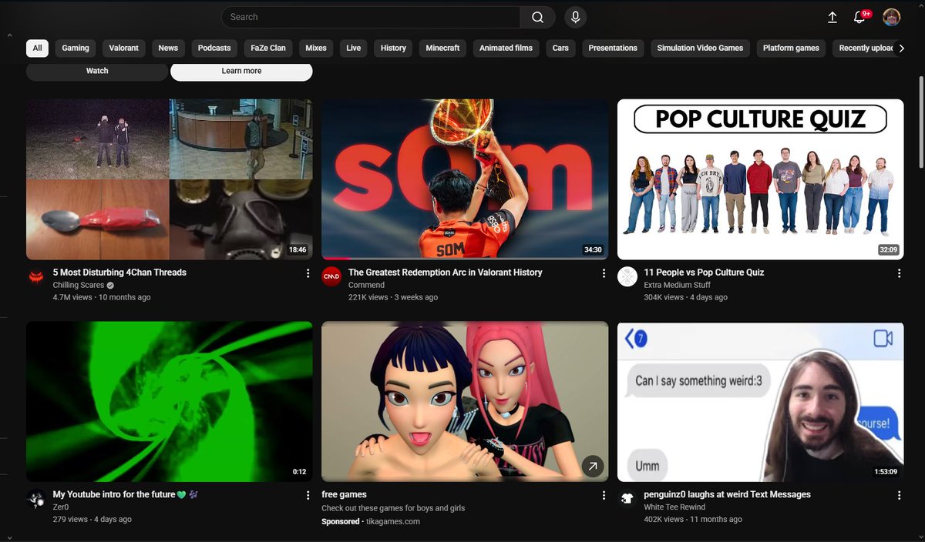Open options menu for free games ad
925x542 pixels.
coord(604,496)
